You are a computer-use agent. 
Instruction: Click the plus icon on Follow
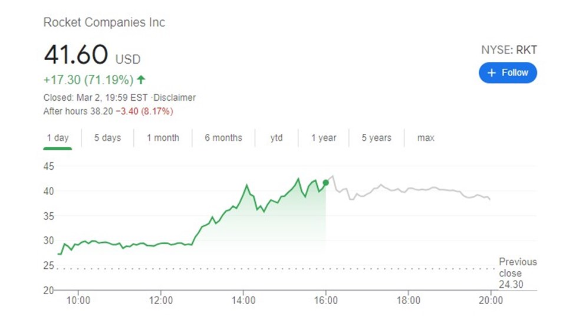tap(492, 73)
